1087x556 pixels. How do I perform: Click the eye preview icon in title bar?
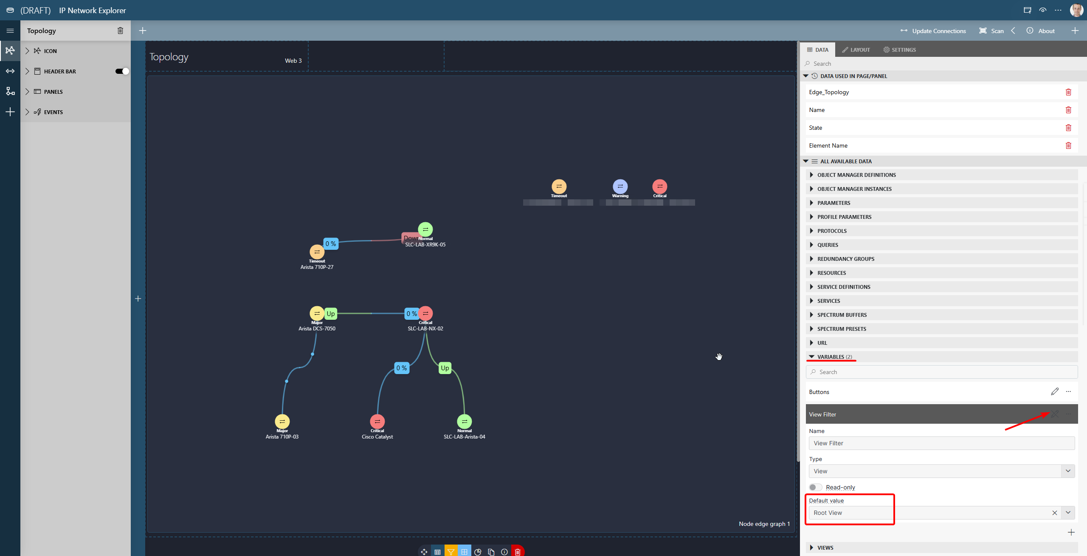(1042, 10)
